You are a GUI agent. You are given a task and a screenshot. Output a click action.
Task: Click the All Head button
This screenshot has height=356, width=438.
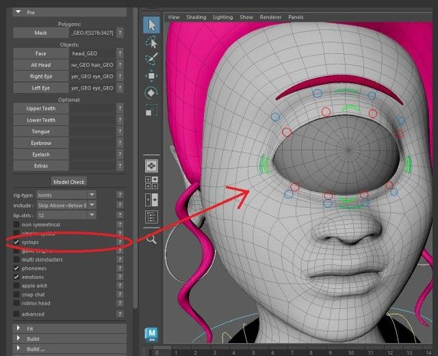coord(41,65)
